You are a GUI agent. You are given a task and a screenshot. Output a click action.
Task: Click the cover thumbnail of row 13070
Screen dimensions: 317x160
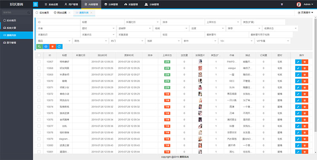201,81
